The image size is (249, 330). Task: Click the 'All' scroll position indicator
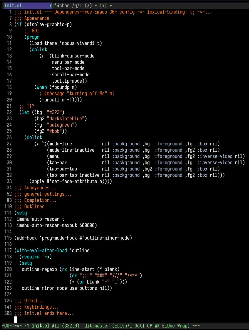coord(55,326)
